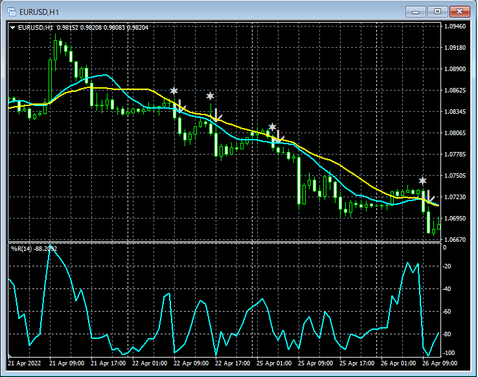This screenshot has width=478, height=377.
Task: Click the 1.07785 price scale label
Action: 455,155
